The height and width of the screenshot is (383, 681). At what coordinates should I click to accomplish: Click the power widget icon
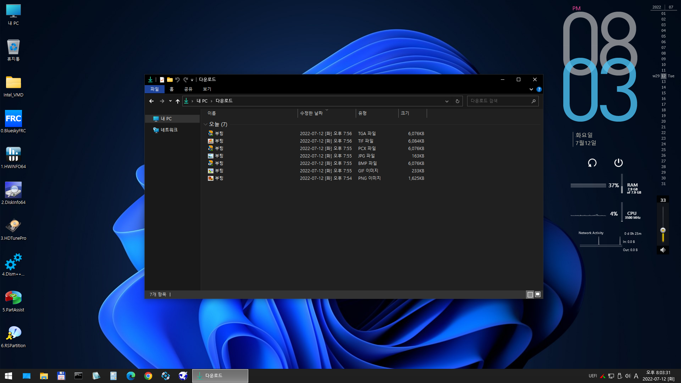[619, 163]
